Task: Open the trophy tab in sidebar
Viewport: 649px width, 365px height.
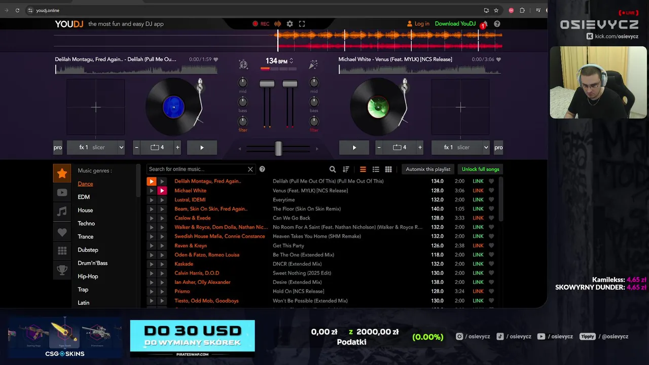Action: 62,270
